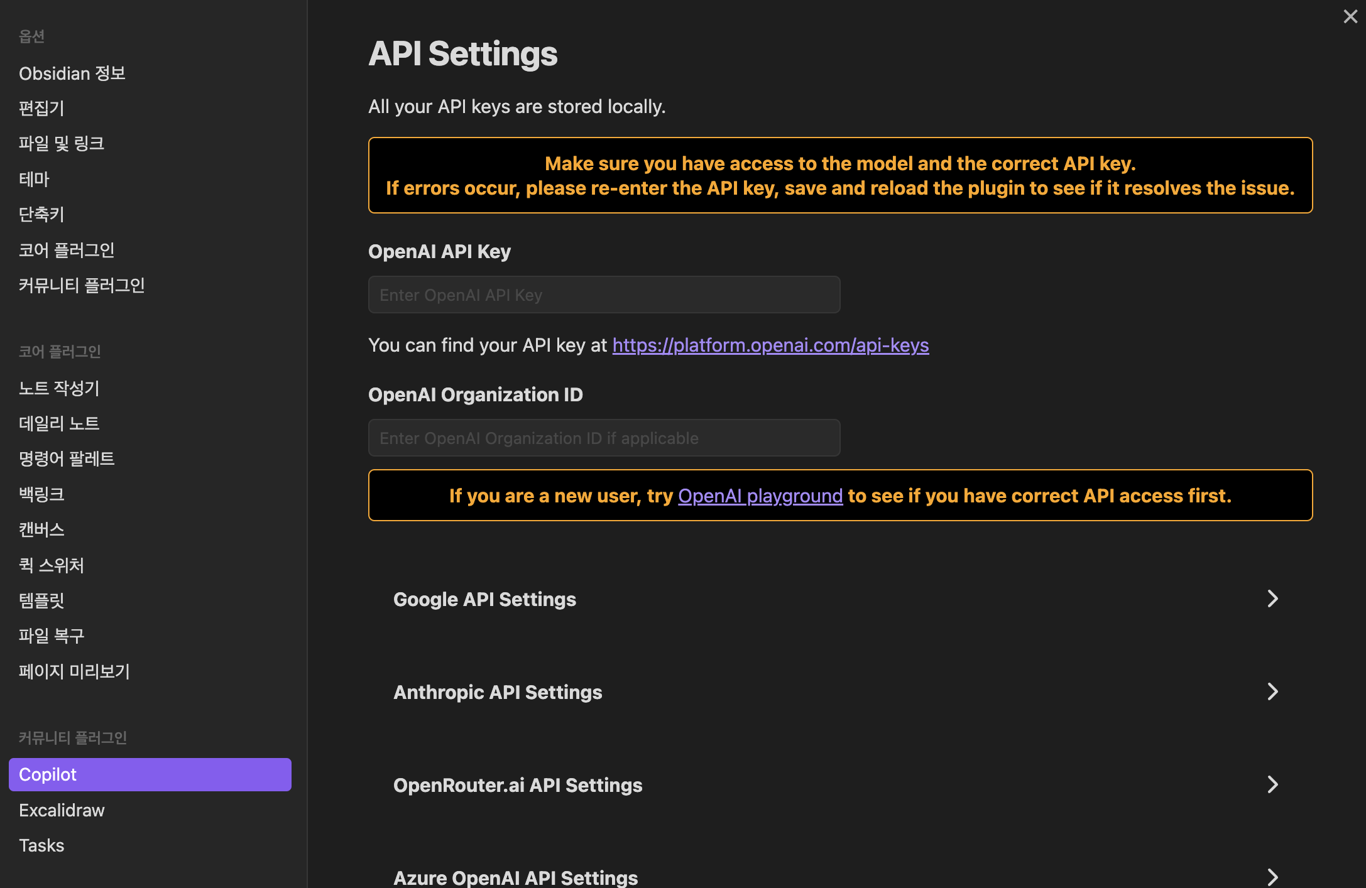Image resolution: width=1366 pixels, height=888 pixels.
Task: Go to 테마 appearance settings
Action: (34, 179)
